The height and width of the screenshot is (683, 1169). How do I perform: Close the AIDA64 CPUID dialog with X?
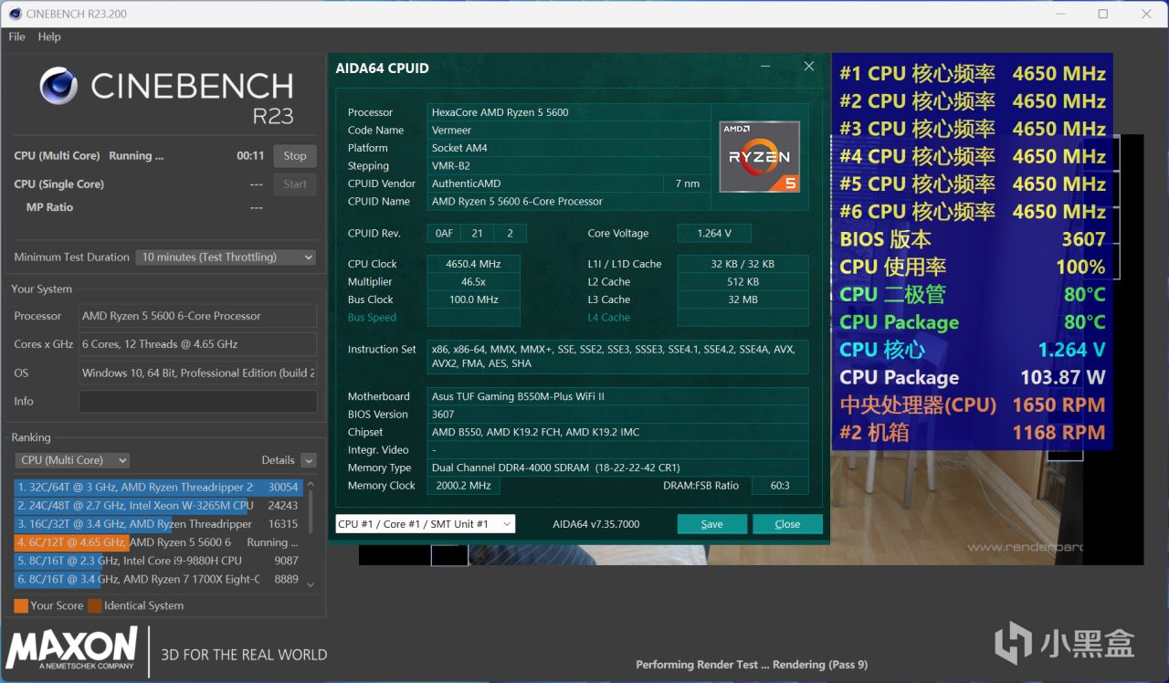coord(808,67)
